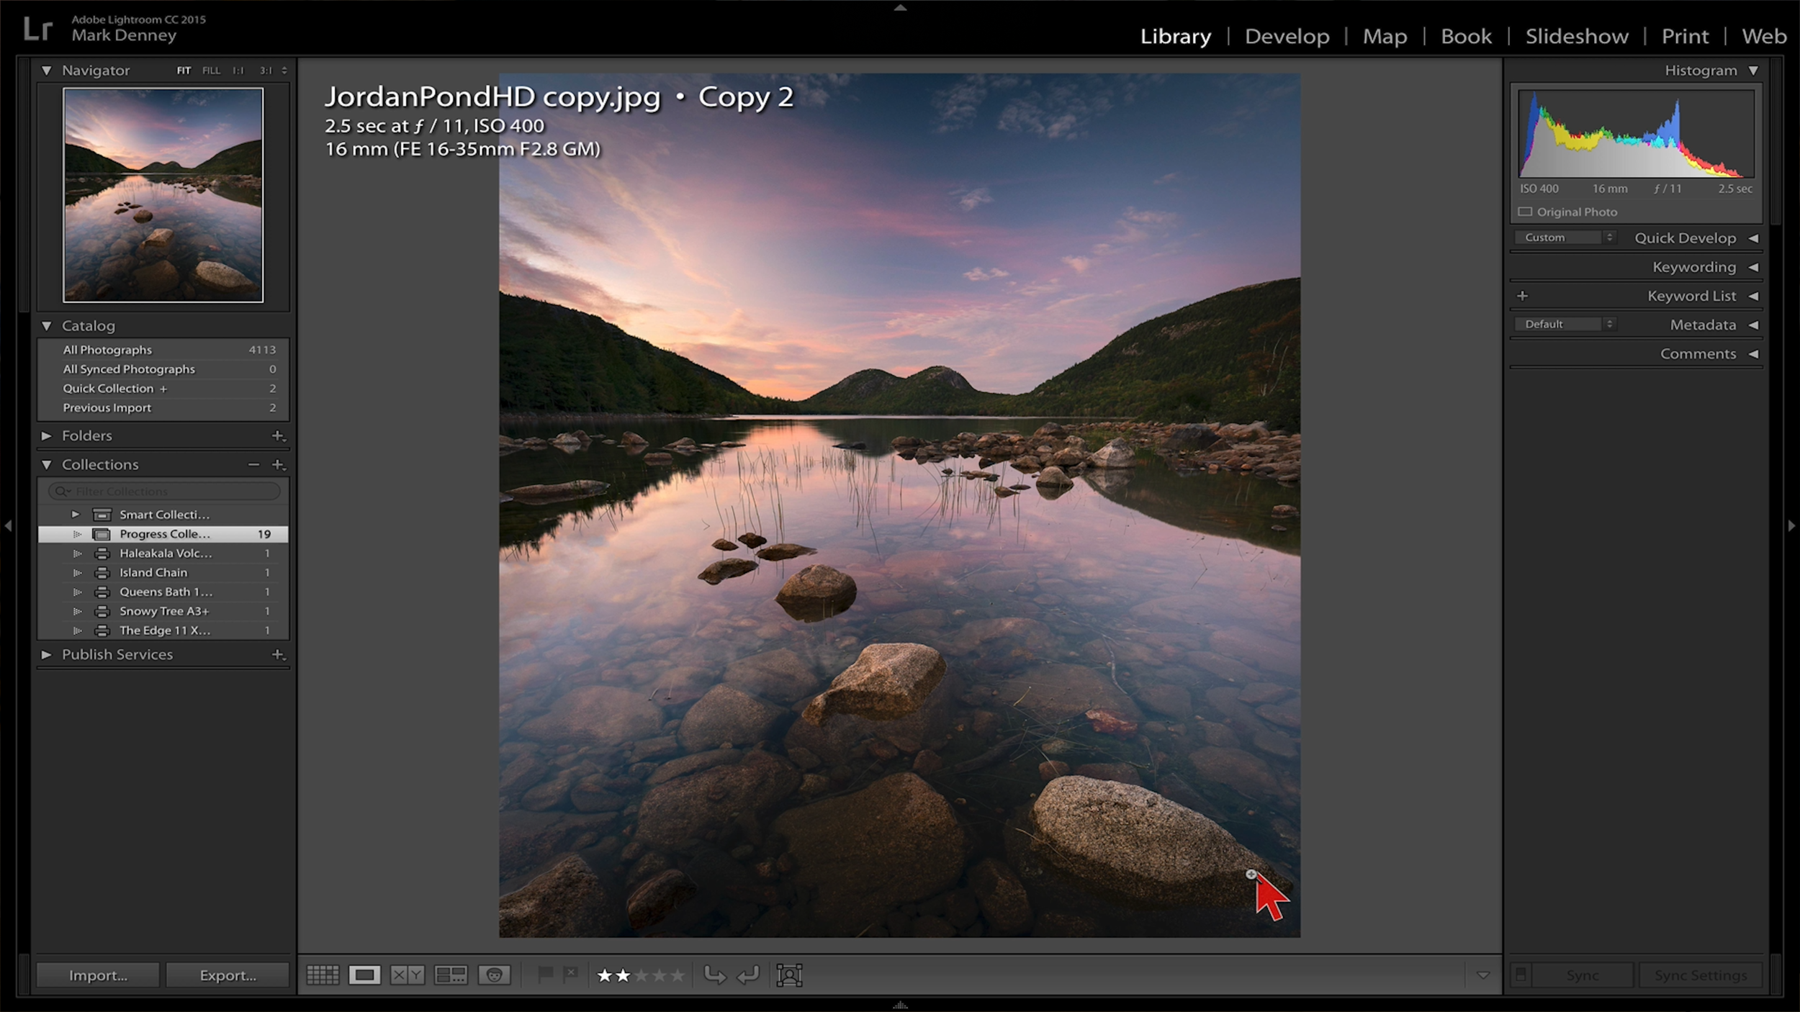Open People view face icon
Image resolution: width=1800 pixels, height=1012 pixels.
[494, 975]
